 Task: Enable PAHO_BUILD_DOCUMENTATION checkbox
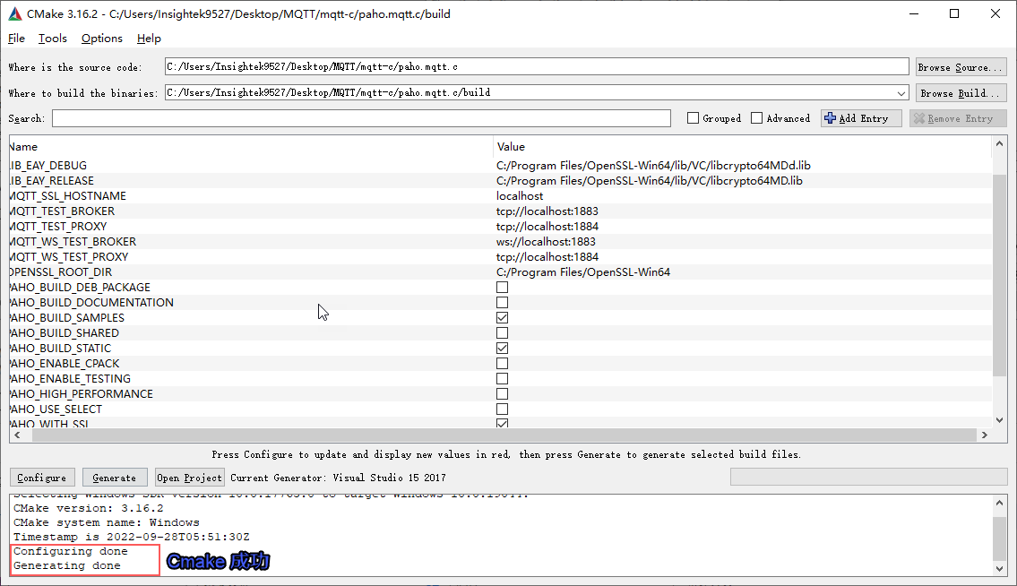click(502, 303)
